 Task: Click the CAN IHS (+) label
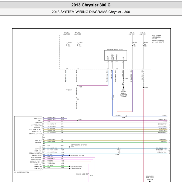point(38,166)
